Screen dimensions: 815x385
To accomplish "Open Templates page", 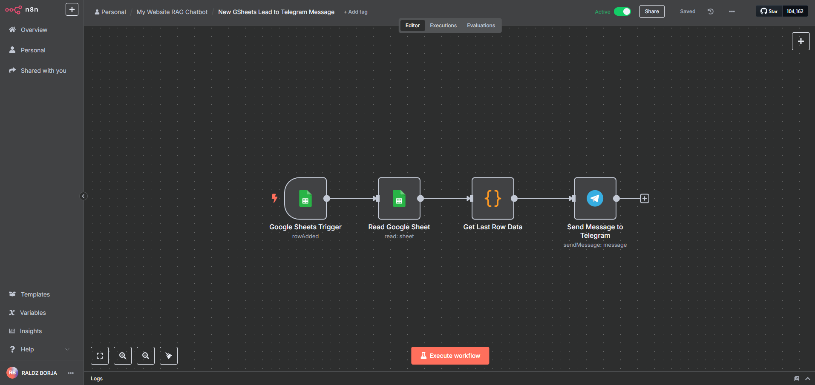I will 35,294.
